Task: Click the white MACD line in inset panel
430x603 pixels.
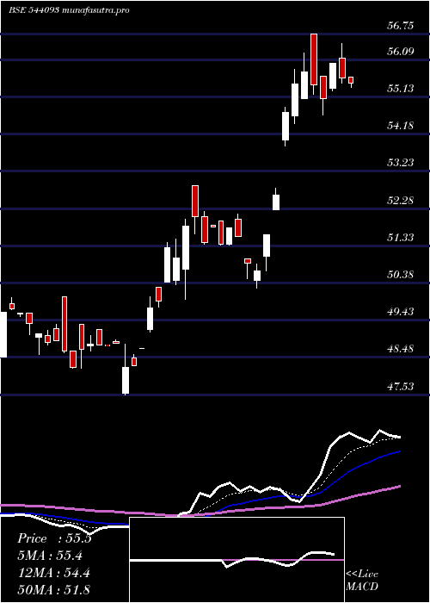Action: click(232, 560)
